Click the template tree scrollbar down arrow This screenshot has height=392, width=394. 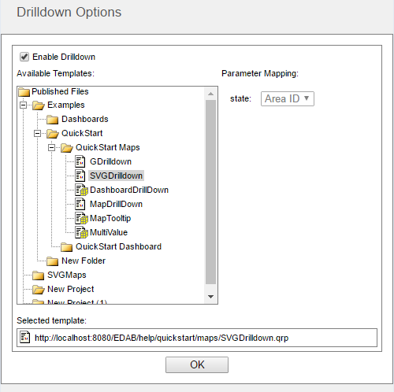pos(210,297)
